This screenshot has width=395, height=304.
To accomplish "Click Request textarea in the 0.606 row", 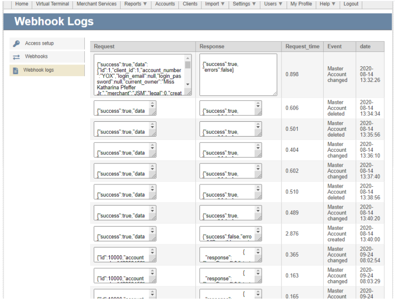I will pos(125,108).
